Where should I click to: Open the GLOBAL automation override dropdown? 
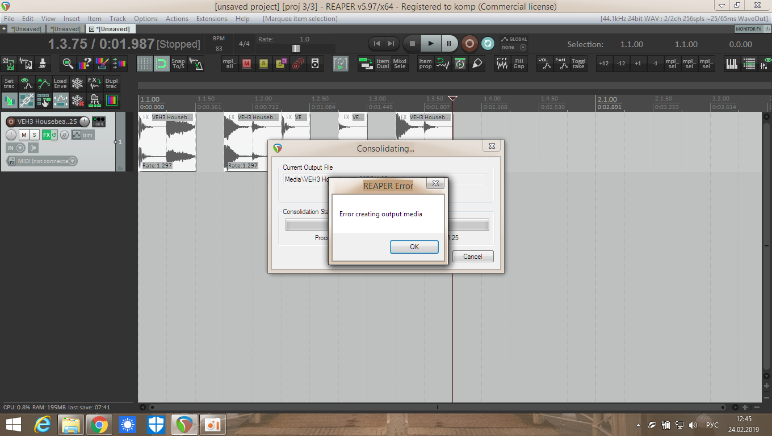click(523, 48)
